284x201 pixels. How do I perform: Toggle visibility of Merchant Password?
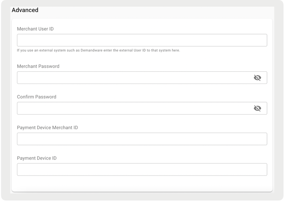point(257,78)
